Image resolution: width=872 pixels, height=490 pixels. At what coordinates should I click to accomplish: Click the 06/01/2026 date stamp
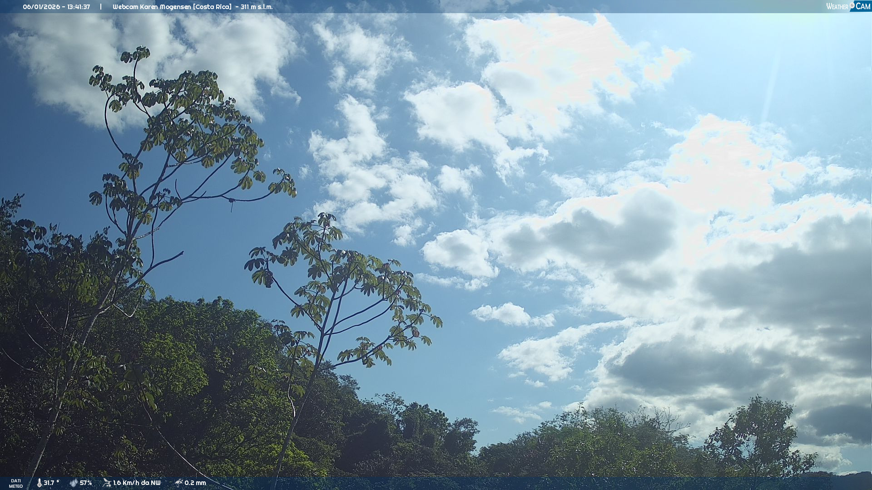tap(41, 7)
